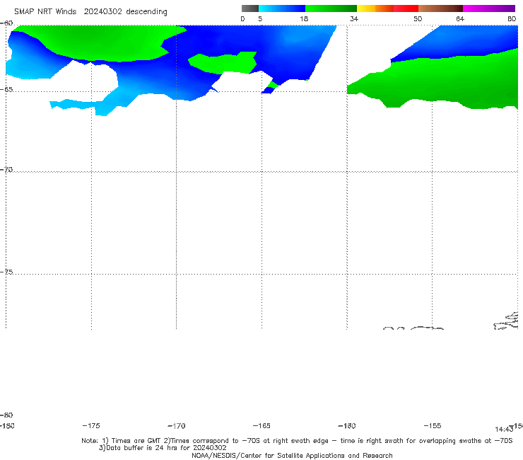Click the color bar label '64'
The width and height of the screenshot is (523, 460).
coord(460,18)
